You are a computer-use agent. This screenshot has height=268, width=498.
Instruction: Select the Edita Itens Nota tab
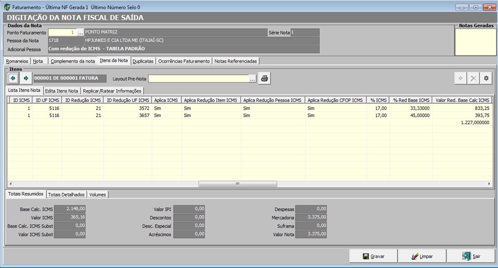(61, 91)
